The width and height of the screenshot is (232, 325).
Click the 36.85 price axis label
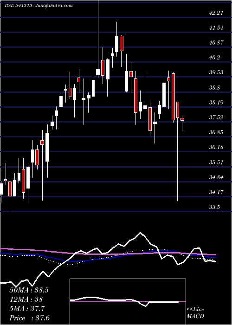pyautogui.click(x=216, y=132)
